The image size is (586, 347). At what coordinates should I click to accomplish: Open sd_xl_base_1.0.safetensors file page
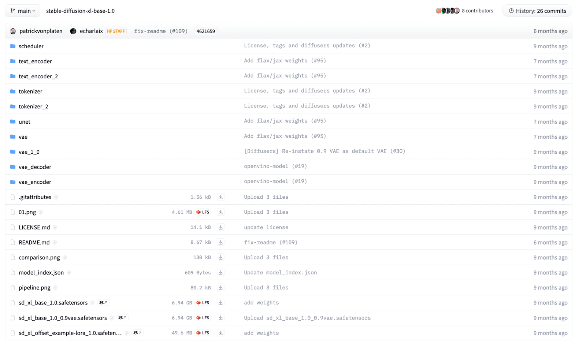pos(53,303)
